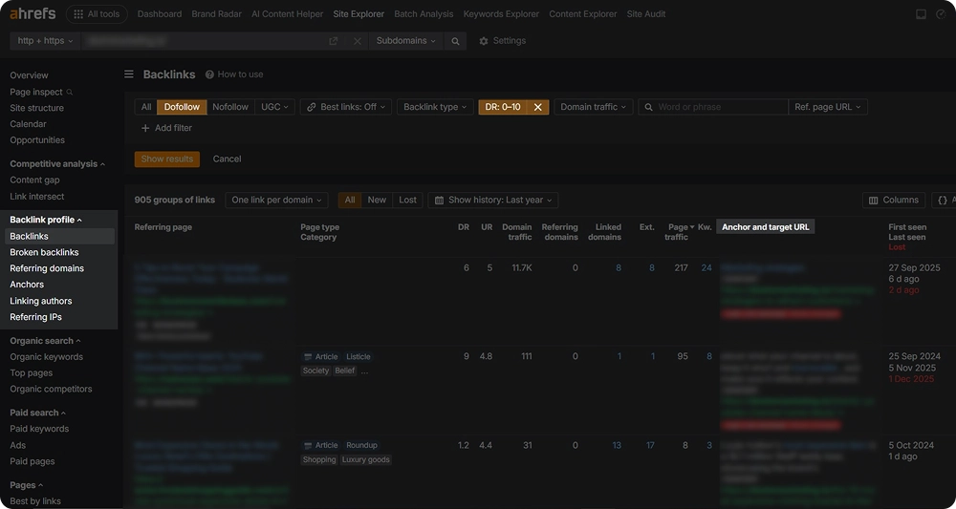Screen dimensions: 956x509
Task: Focus the Word or phrase search field
Action: coord(713,107)
